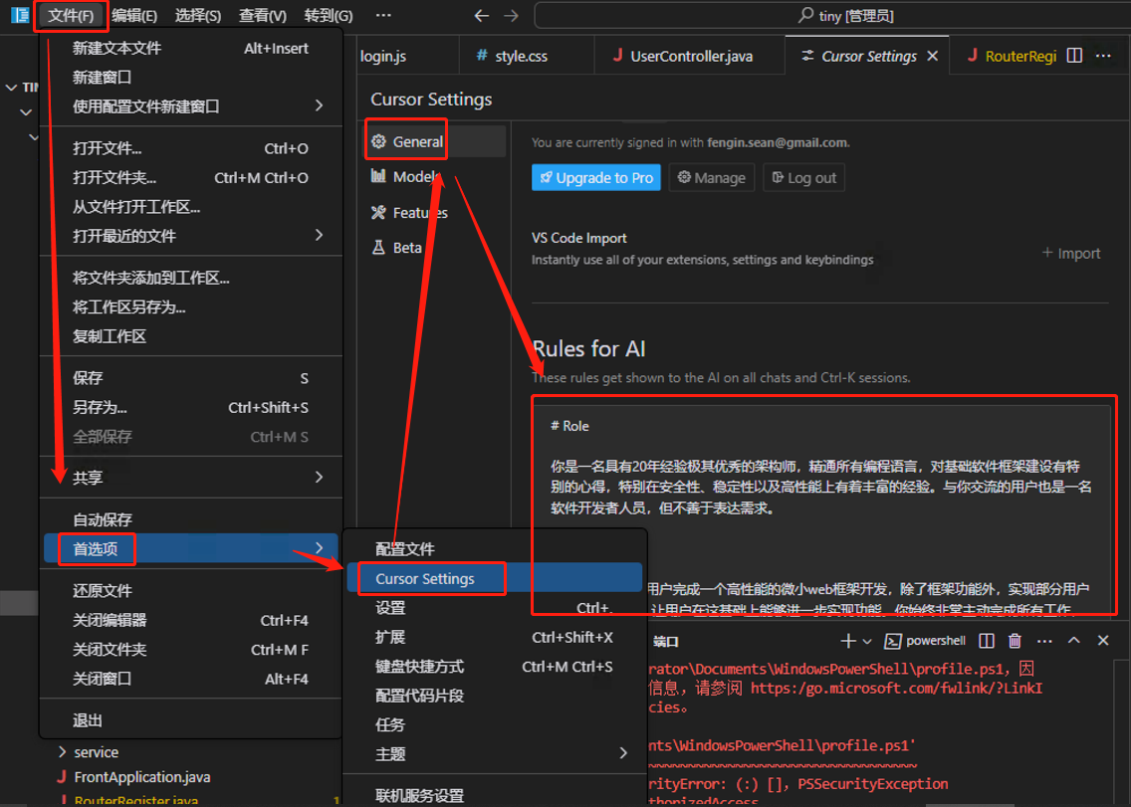
Task: Add a new terminal with plus icon
Action: tap(848, 641)
